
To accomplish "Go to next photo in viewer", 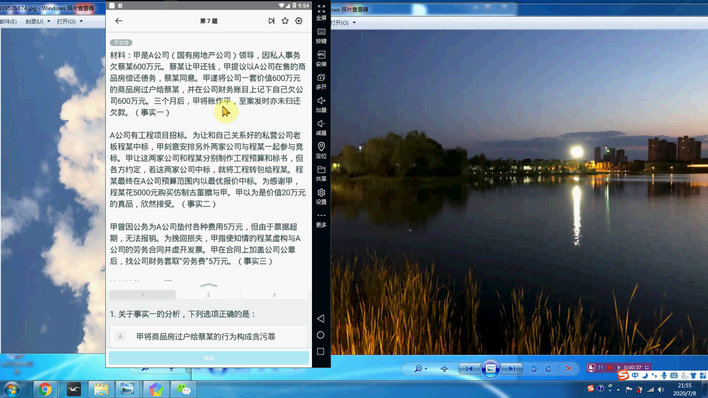I will [x=512, y=369].
